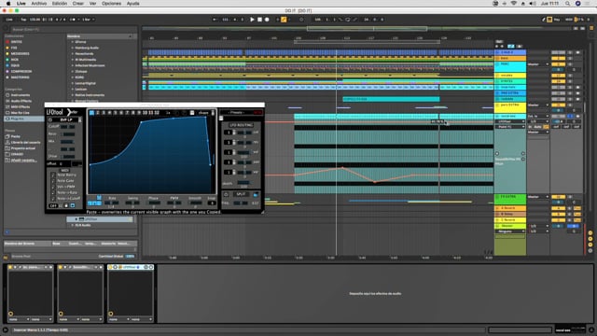Screen dimensions: 597x336
Task: Select the COMPRESION collection
Action: tap(21, 71)
